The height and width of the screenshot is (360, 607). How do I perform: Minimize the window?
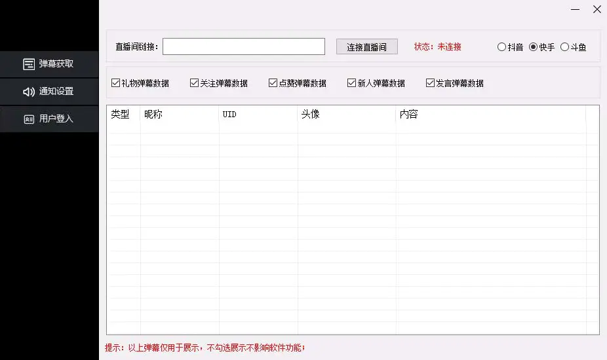pyautogui.click(x=575, y=10)
